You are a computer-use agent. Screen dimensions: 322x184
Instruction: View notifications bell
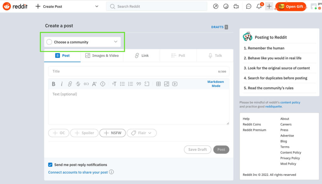point(259,6)
